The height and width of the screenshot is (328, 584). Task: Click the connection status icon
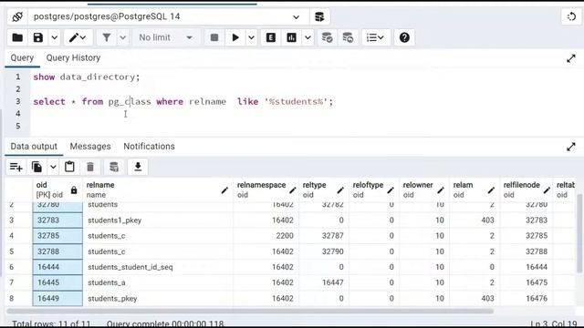click(x=17, y=16)
